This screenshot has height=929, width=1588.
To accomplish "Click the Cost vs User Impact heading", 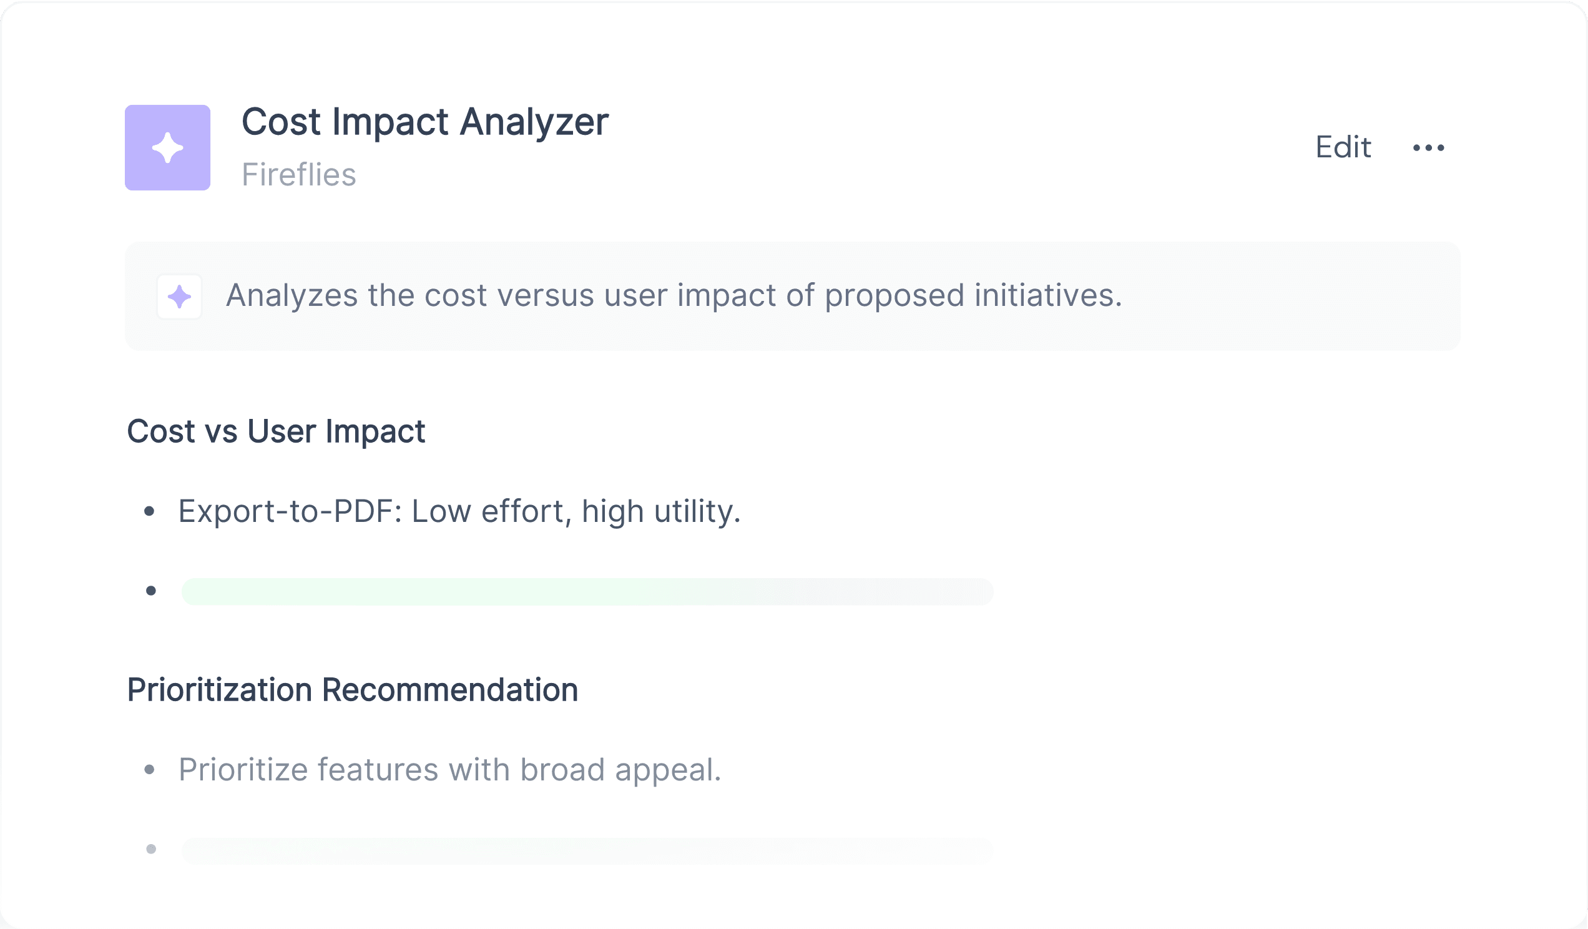I will [276, 432].
